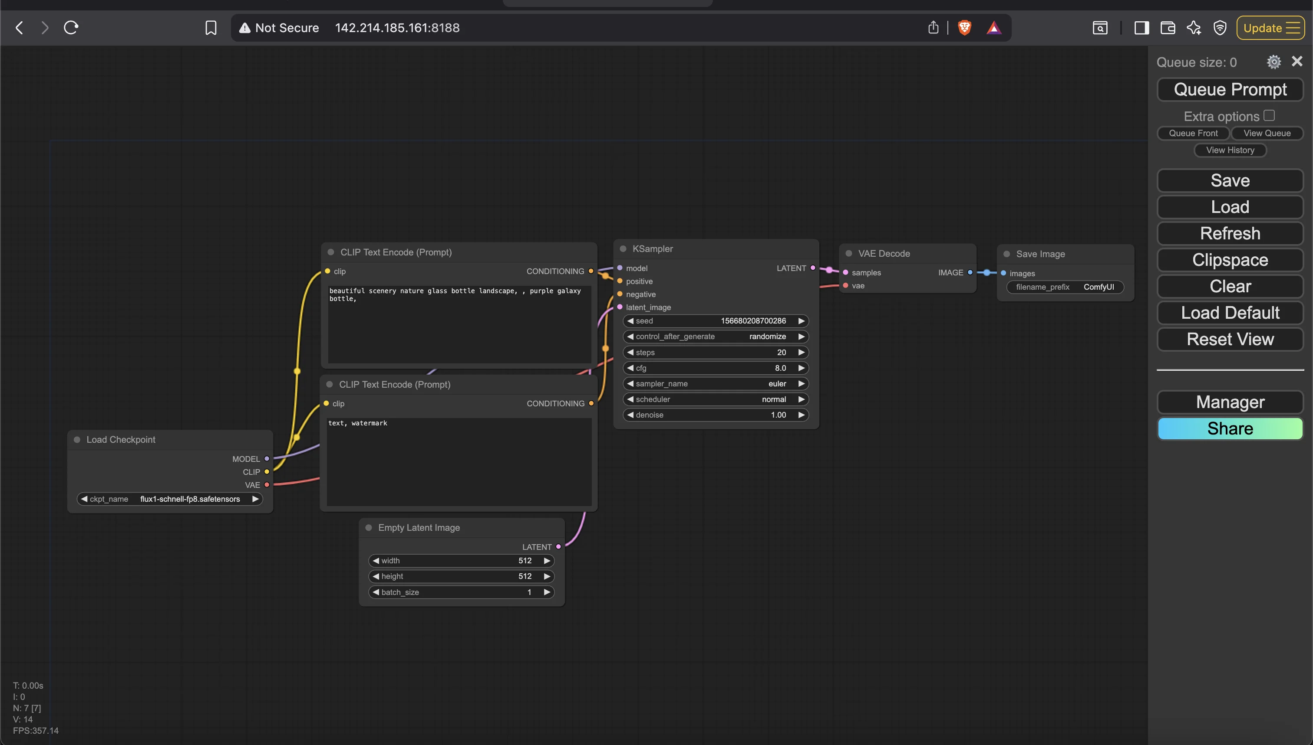Open Not Secure site information
Screen dimensions: 1313x745
click(279, 28)
